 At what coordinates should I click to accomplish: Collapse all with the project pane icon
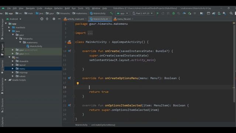47,19
